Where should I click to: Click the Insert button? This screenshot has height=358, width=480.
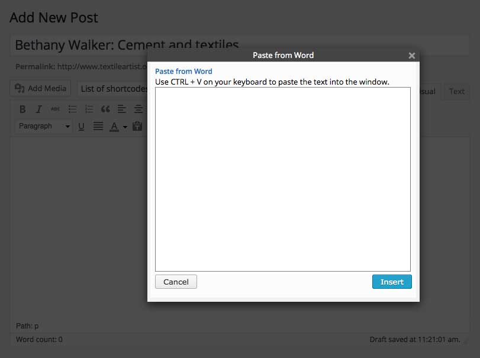pyautogui.click(x=392, y=282)
